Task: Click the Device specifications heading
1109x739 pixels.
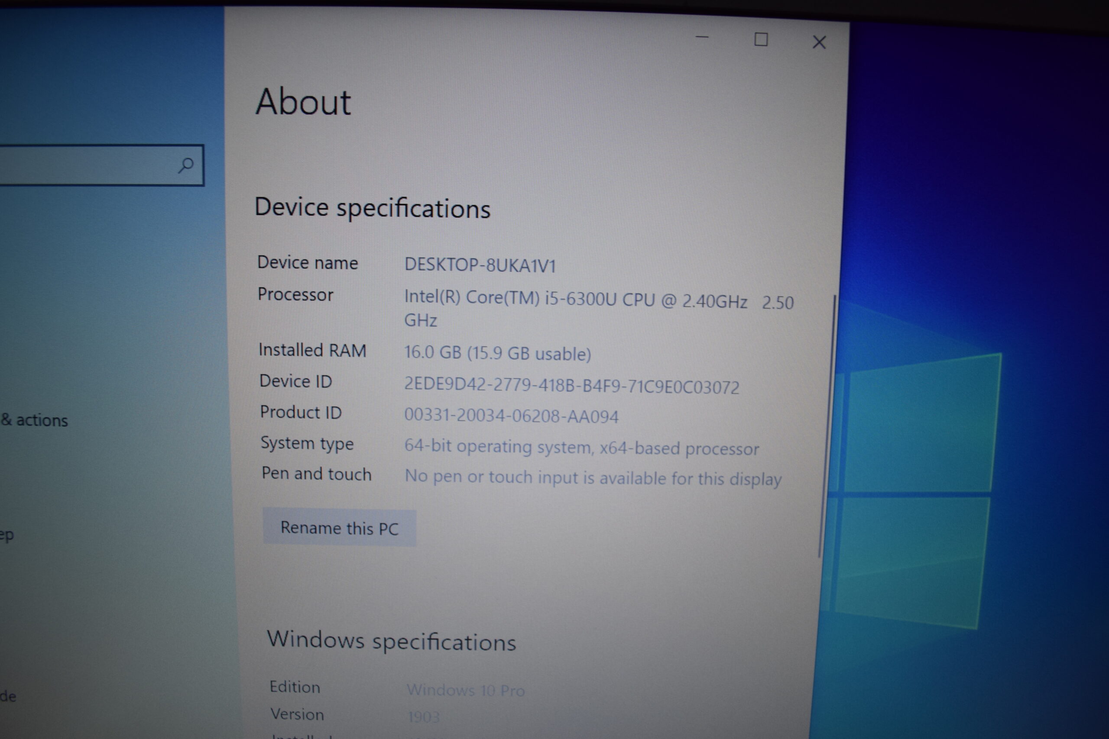Action: click(x=373, y=208)
